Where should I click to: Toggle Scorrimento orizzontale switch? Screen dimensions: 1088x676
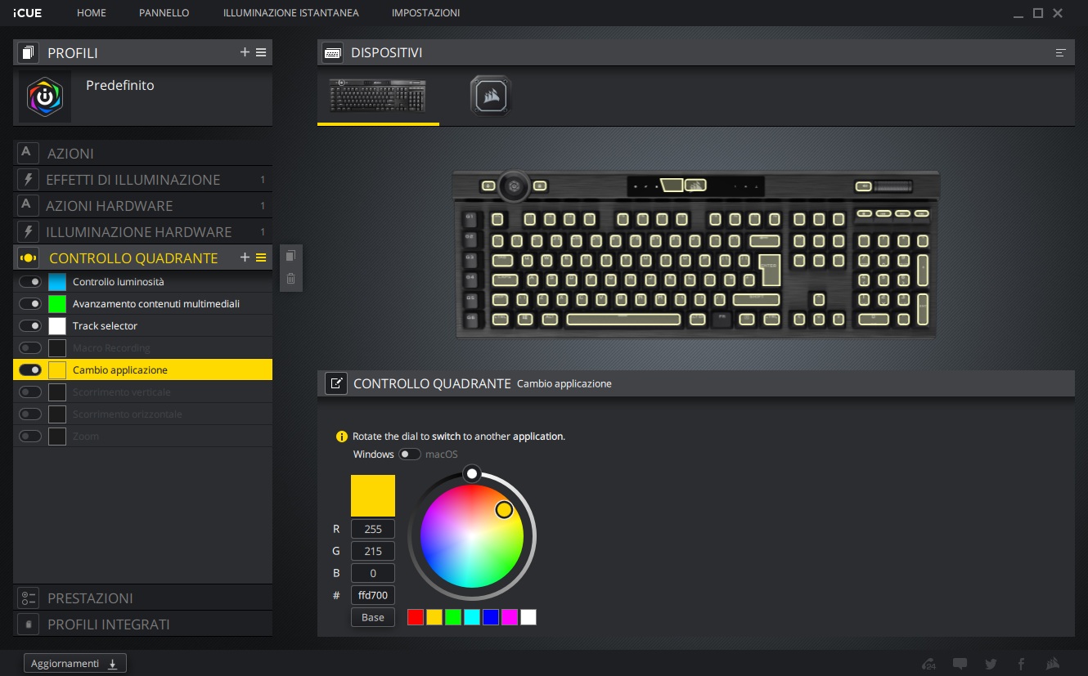(x=30, y=414)
